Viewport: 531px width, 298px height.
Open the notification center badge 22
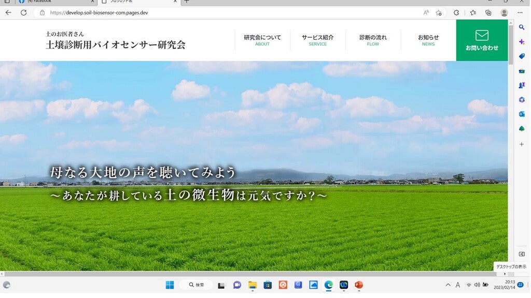pos(521,285)
